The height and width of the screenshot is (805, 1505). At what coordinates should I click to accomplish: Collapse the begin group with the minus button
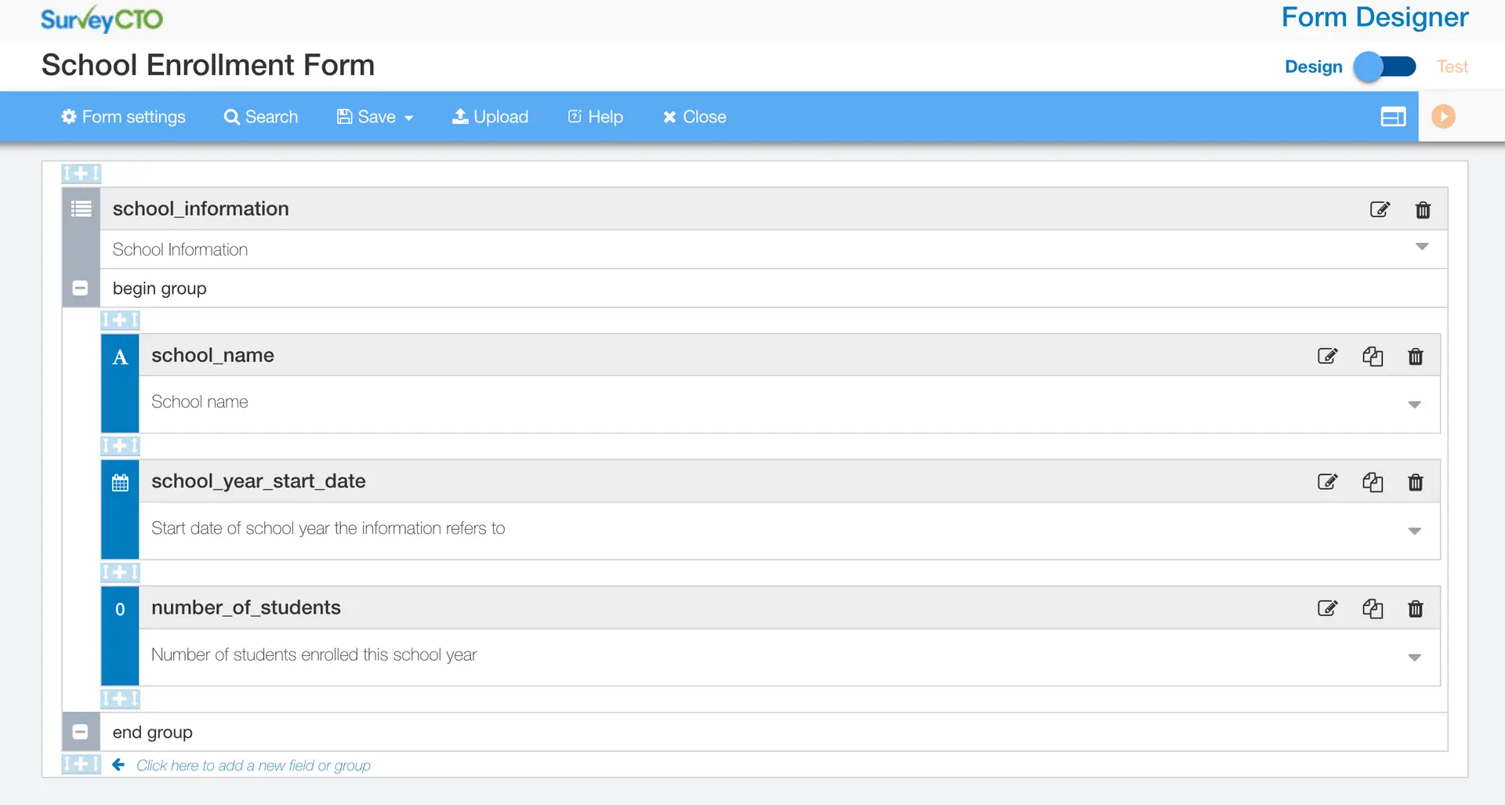pyautogui.click(x=80, y=288)
